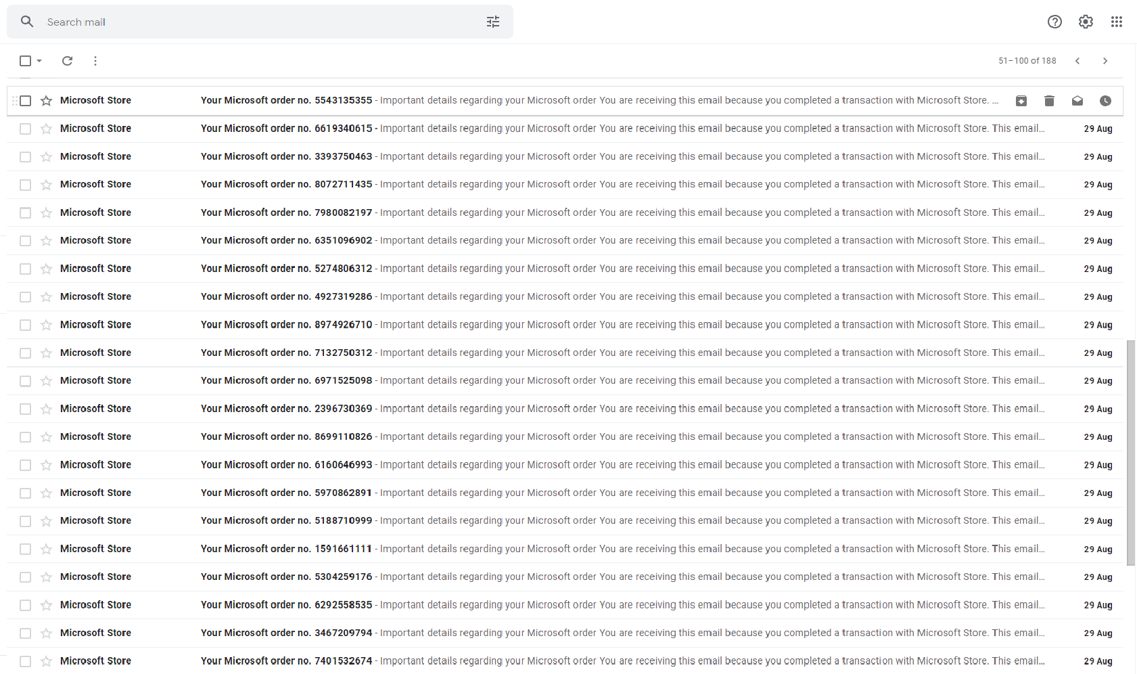Go to newer emails page

point(1077,61)
